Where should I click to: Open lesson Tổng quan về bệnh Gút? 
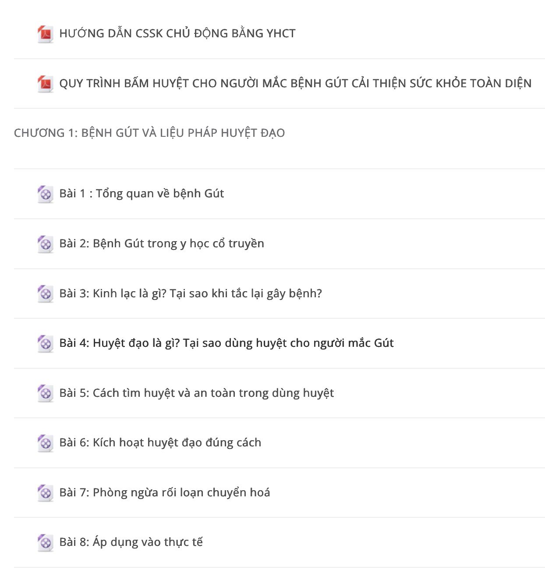[x=142, y=193]
